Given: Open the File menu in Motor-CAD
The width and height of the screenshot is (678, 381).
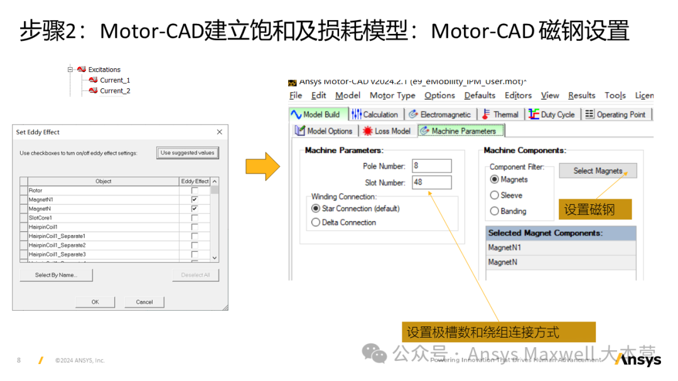Looking at the screenshot, I should [x=296, y=95].
